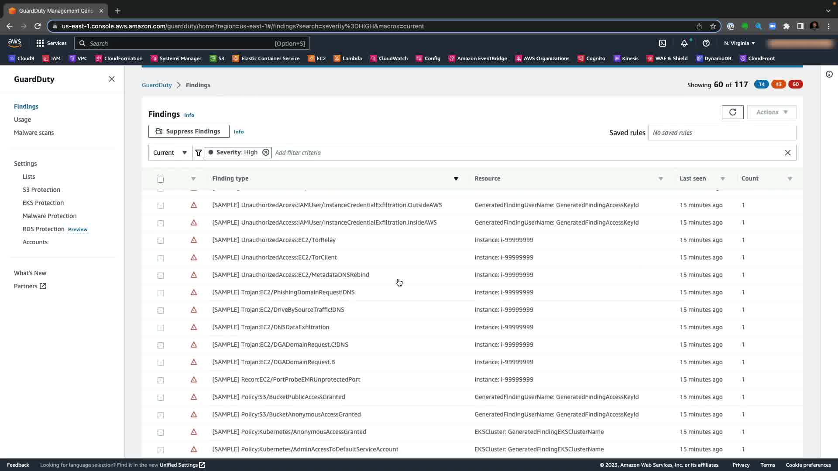Open S3 Protection settings page
The image size is (838, 471).
pyautogui.click(x=41, y=190)
